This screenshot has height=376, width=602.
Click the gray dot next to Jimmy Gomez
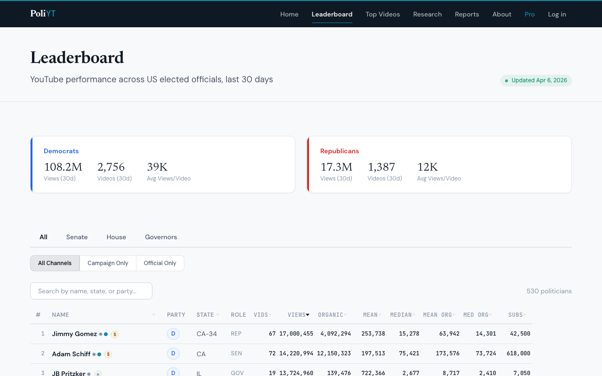pyautogui.click(x=101, y=334)
